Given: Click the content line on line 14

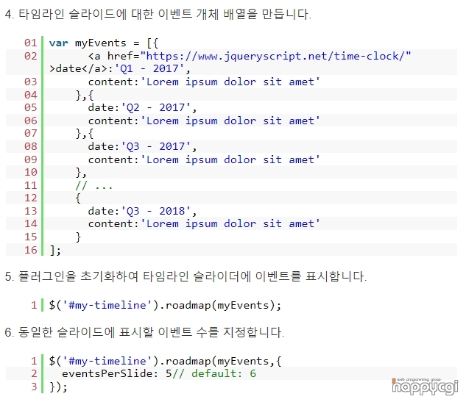Looking at the screenshot, I should pos(204,223).
